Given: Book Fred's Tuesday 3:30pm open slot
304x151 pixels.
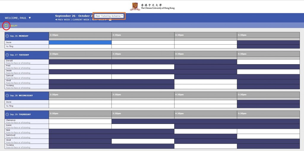Looking at the screenshot, I should click(x=143, y=67).
